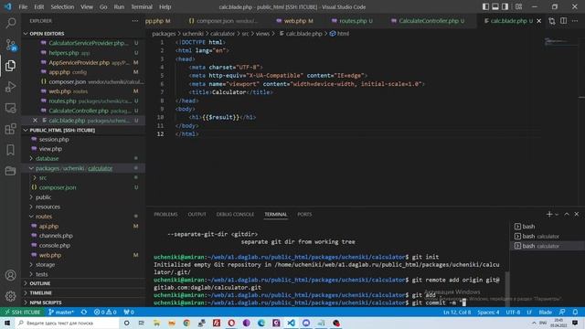This screenshot has width=585, height=329.
Task: Click the master branch in status bar
Action: tap(61, 312)
